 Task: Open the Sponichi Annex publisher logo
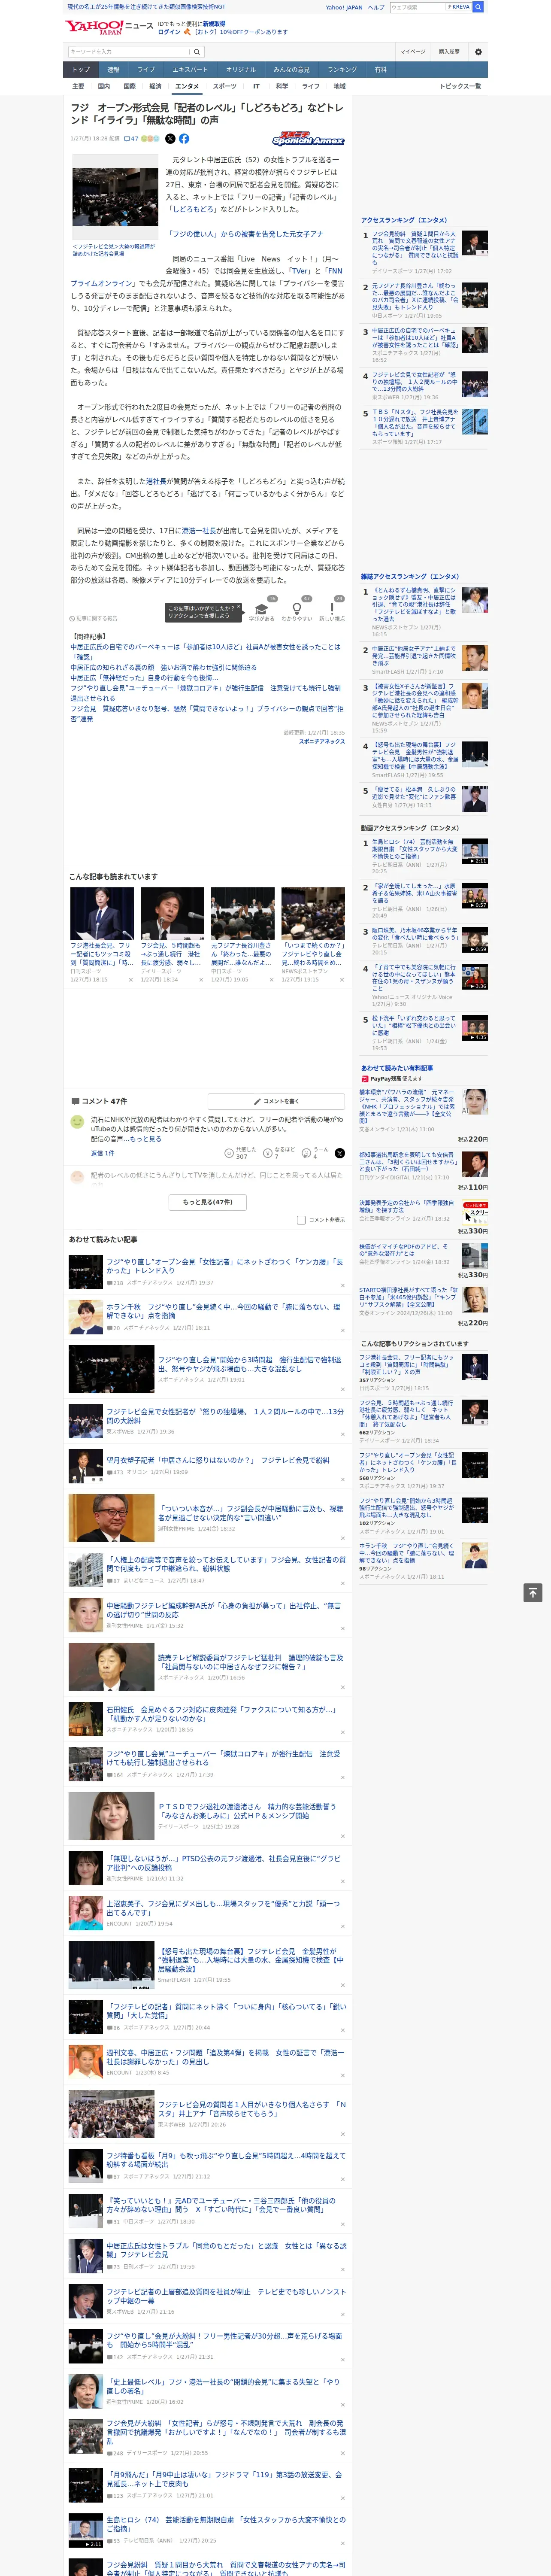point(308,139)
